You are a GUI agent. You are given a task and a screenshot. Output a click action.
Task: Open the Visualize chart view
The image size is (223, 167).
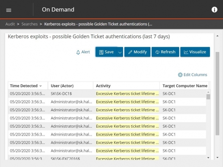[x=195, y=52]
